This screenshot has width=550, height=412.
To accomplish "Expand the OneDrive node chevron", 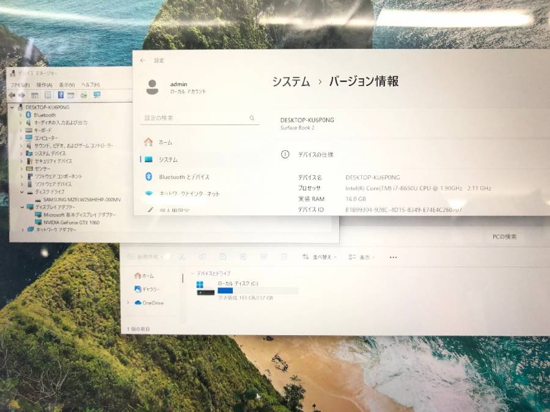I will tap(128, 303).
